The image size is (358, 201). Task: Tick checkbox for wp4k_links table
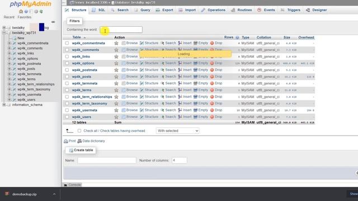point(67,56)
